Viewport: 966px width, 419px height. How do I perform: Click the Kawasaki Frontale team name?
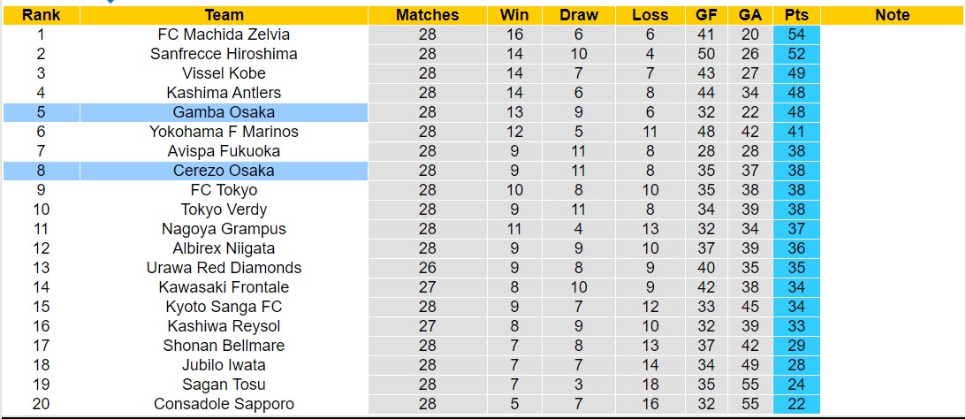tap(224, 287)
